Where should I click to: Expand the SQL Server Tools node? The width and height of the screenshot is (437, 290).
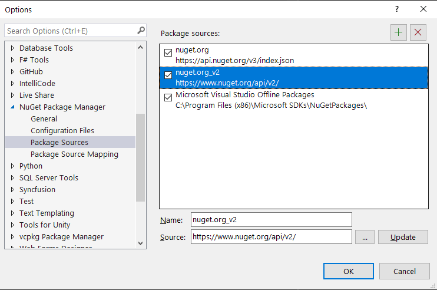12,178
